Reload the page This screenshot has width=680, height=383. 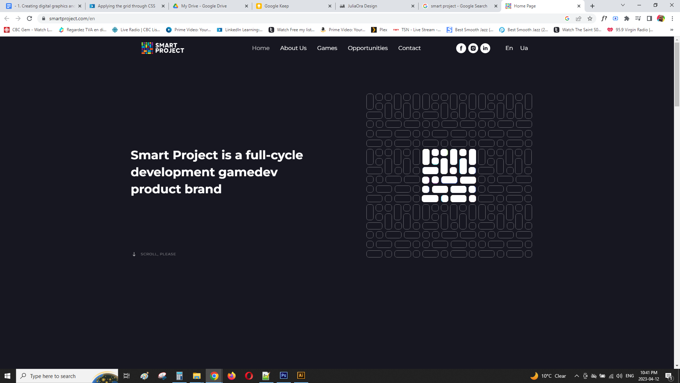[29, 18]
